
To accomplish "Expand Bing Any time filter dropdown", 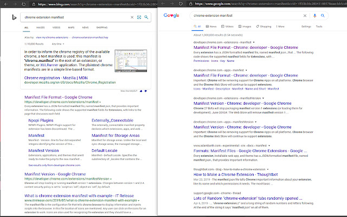I will tap(58, 44).
